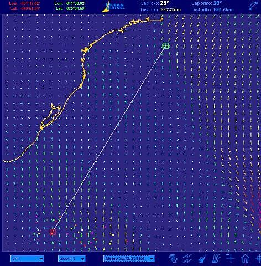Viewport: 261px width, 266px height.
Task: Click the green square destination waypoint marker
Action: [x=165, y=45]
